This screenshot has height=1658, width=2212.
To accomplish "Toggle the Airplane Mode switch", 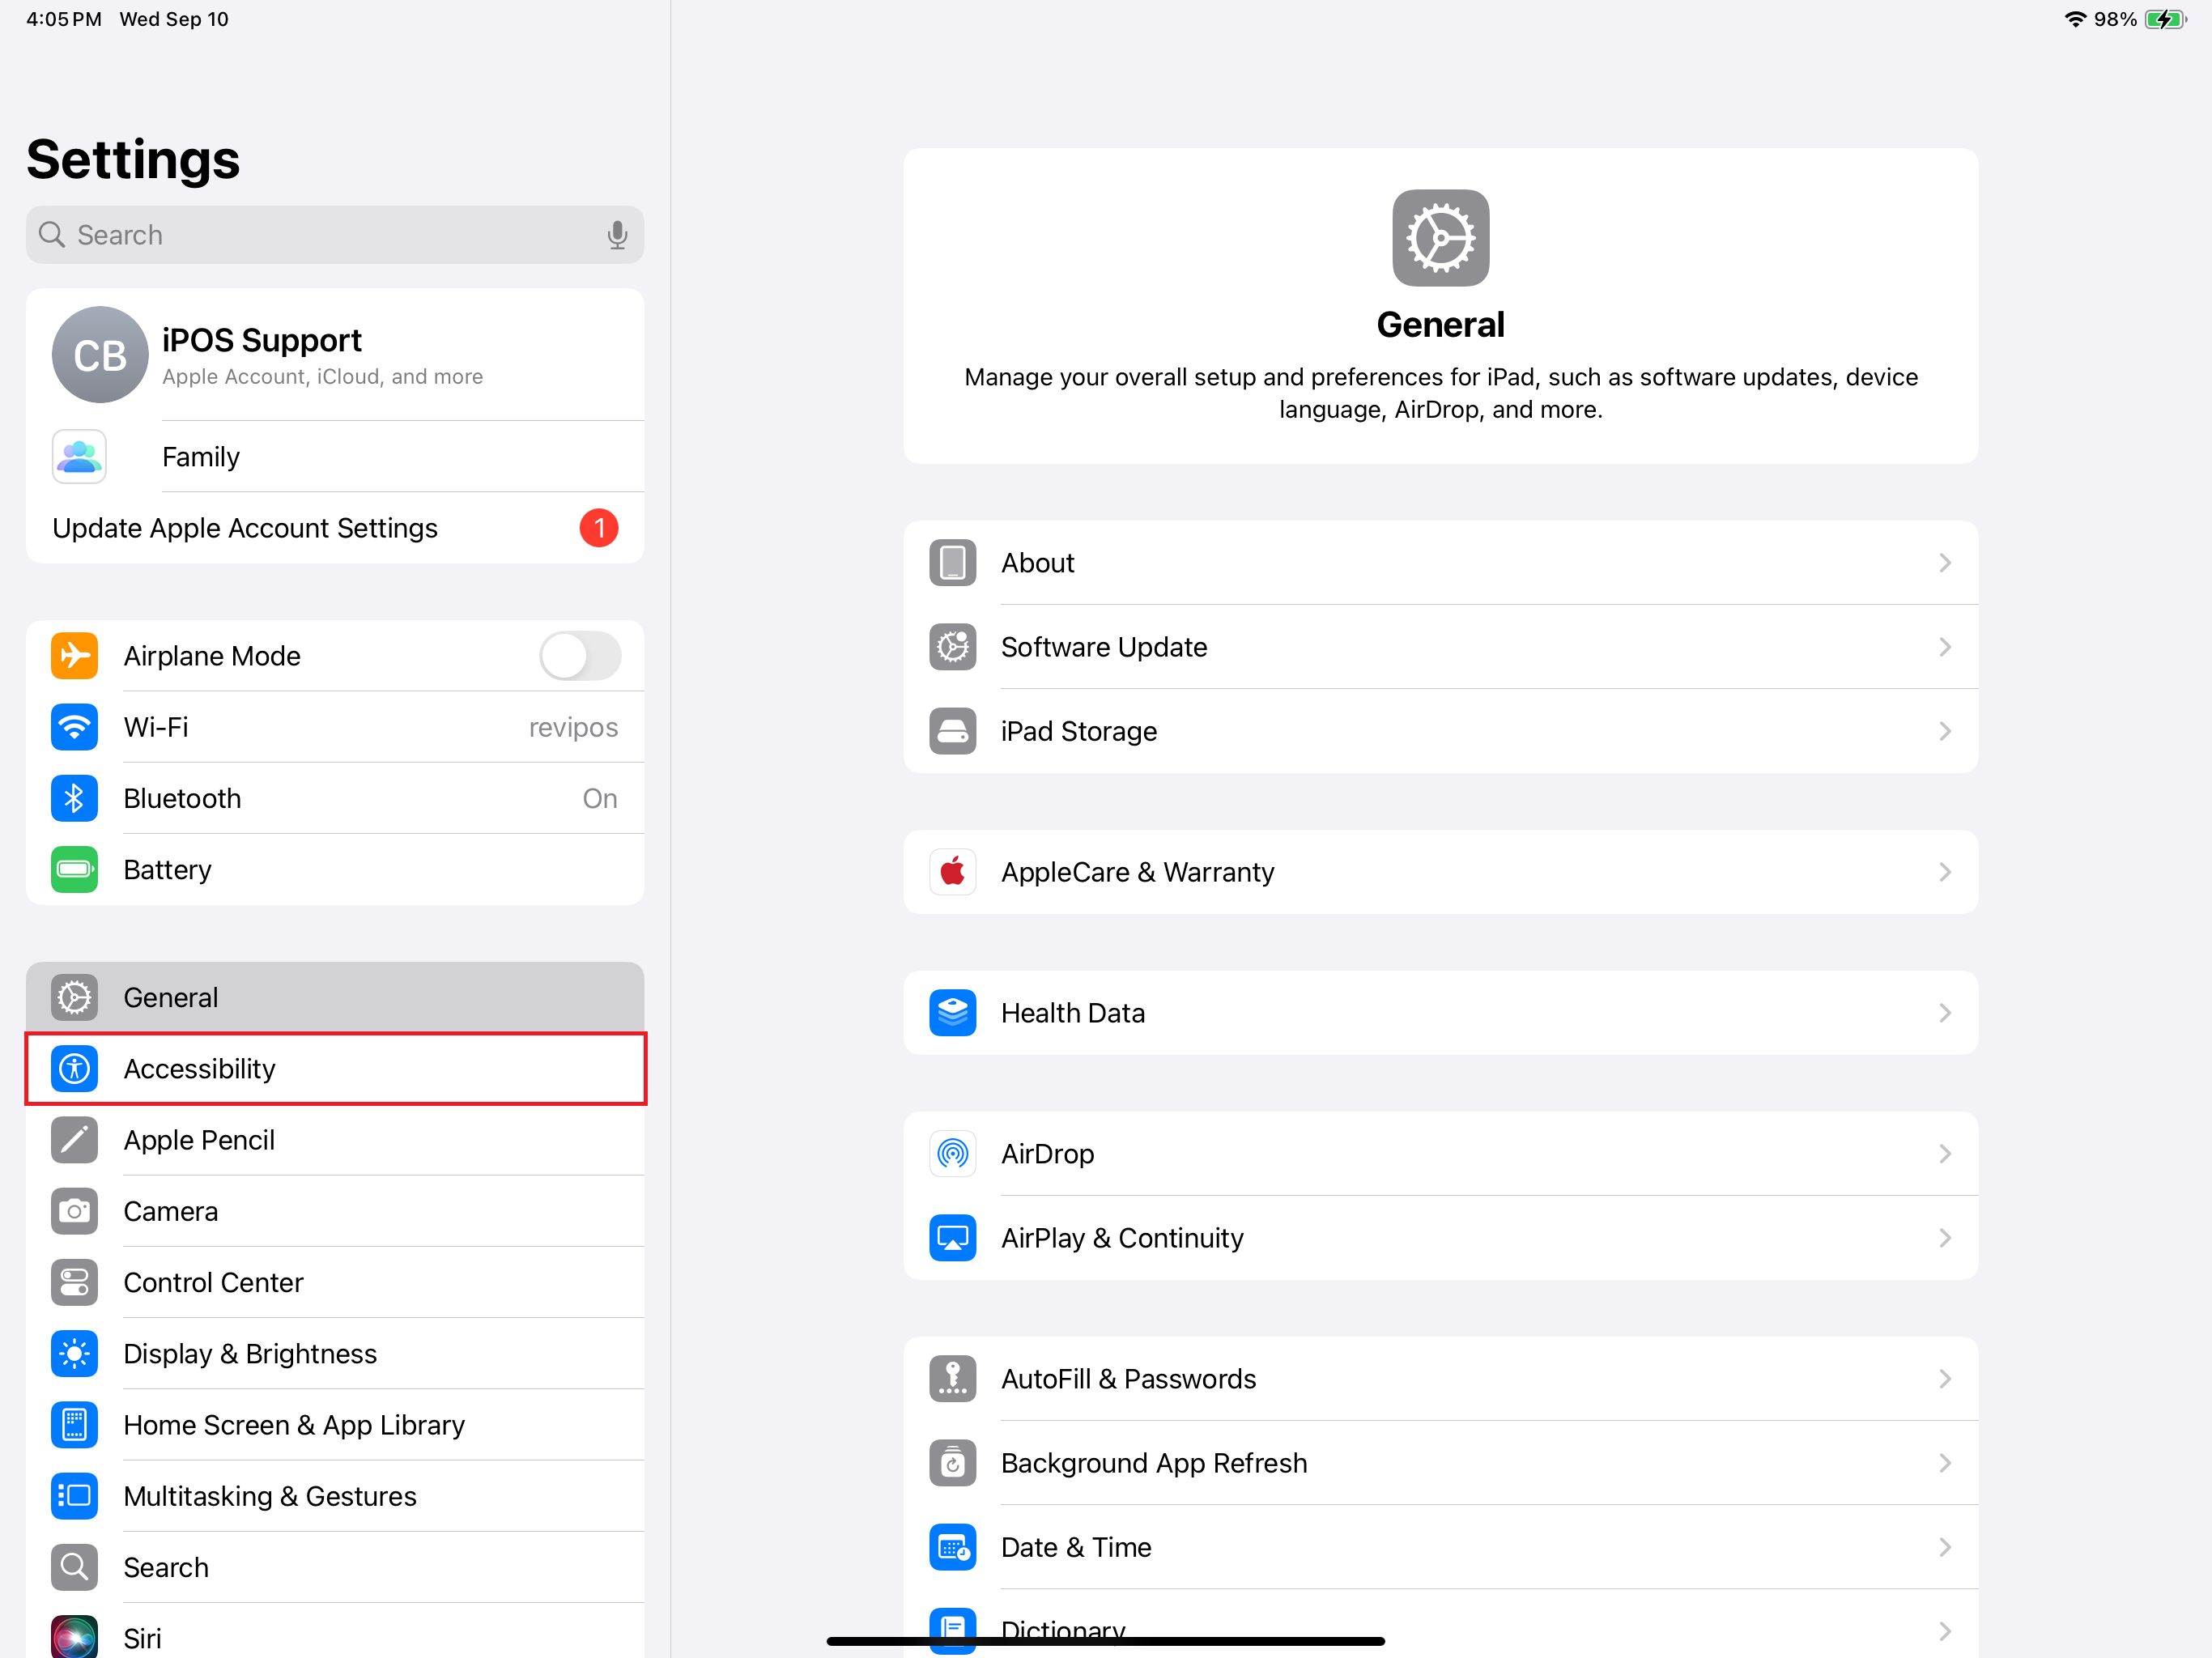I will coord(580,656).
